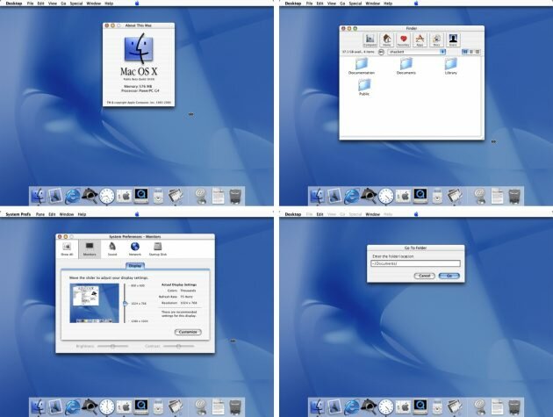Screen dimensions: 553x417
Task: Open the Pane menu in System Prefs menu bar
Action: [40, 214]
